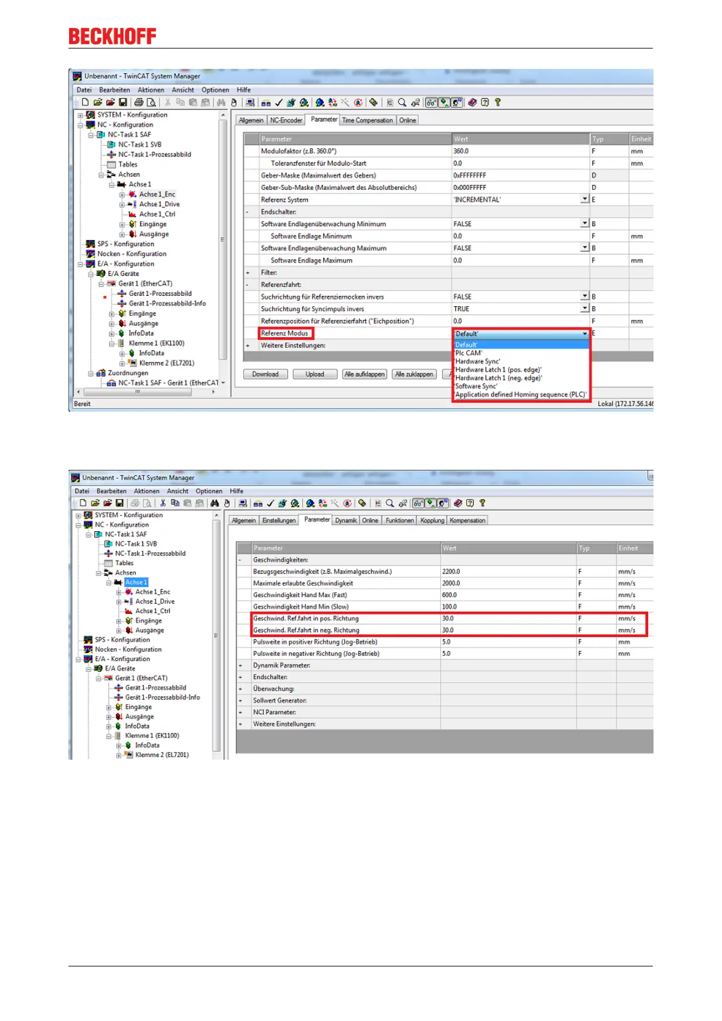Click the Bezugsgeschwindigkeit value 2200.0 cell
Image resolution: width=722 pixels, height=1021 pixels.
click(x=508, y=572)
